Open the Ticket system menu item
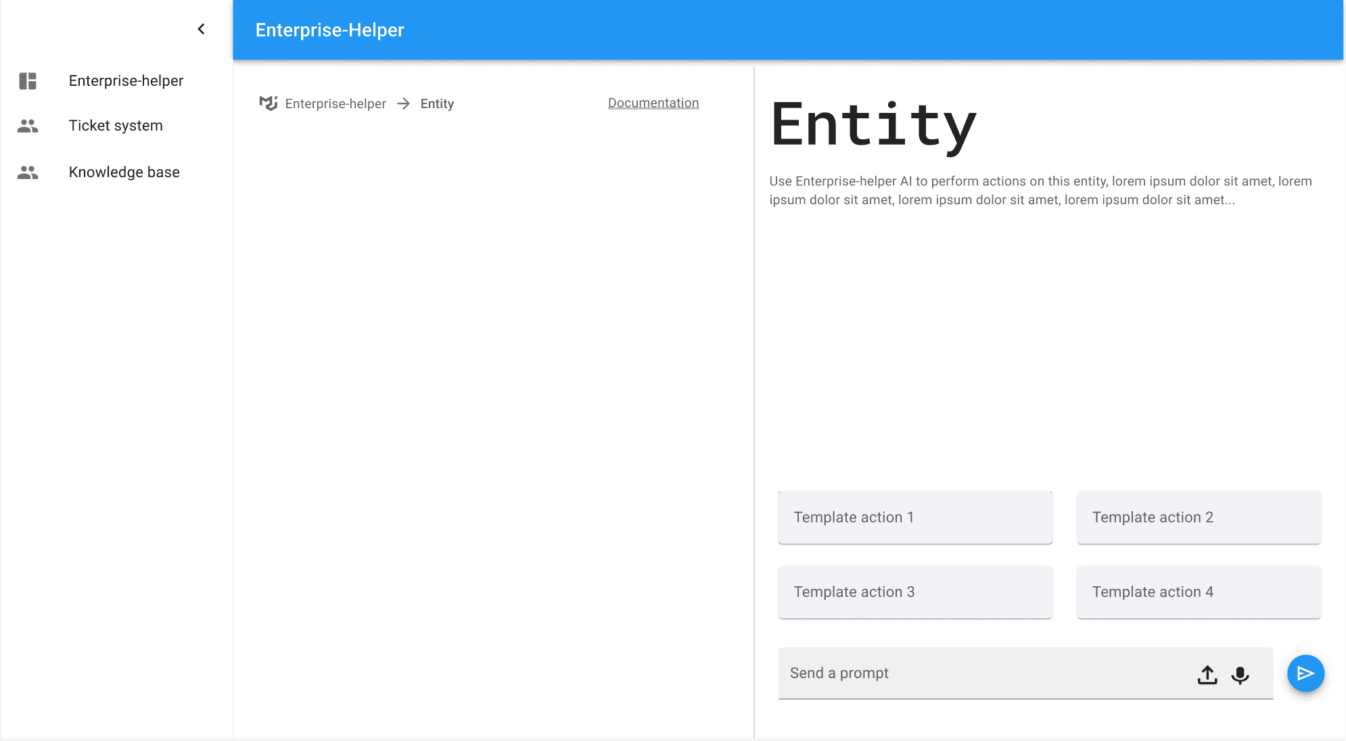Screen dimensions: 1346x741 116,126
